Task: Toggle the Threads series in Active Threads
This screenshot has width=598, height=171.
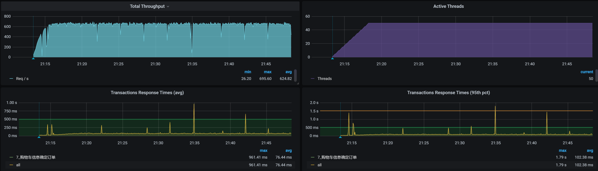Action: coord(325,79)
